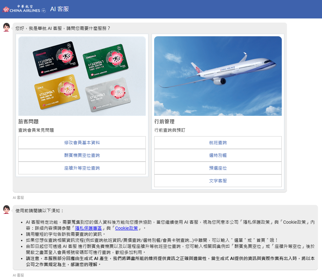
Task: Select 座艙升等空位查詢 button
Action: [x=82, y=168]
